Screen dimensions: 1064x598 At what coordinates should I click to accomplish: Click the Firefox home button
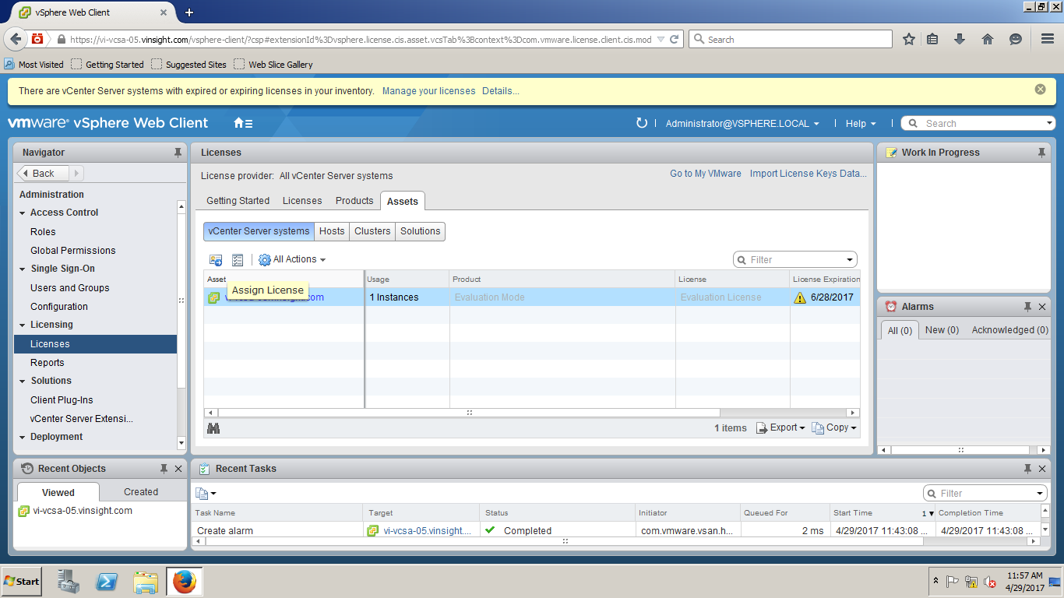(988, 39)
